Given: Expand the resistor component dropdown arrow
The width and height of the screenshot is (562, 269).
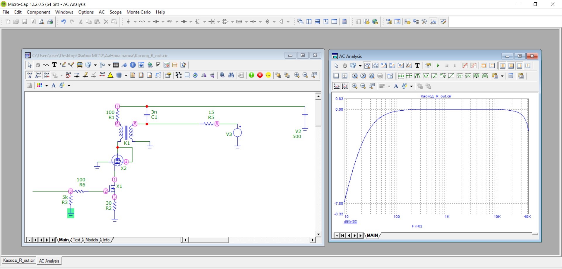Looking at the screenshot, I should pos(149,22).
